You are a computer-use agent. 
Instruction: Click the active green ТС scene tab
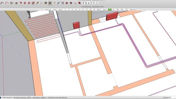click(x=110, y=10)
